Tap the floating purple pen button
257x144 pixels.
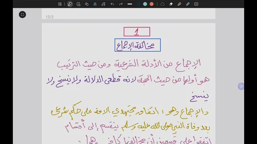[x=241, y=86]
